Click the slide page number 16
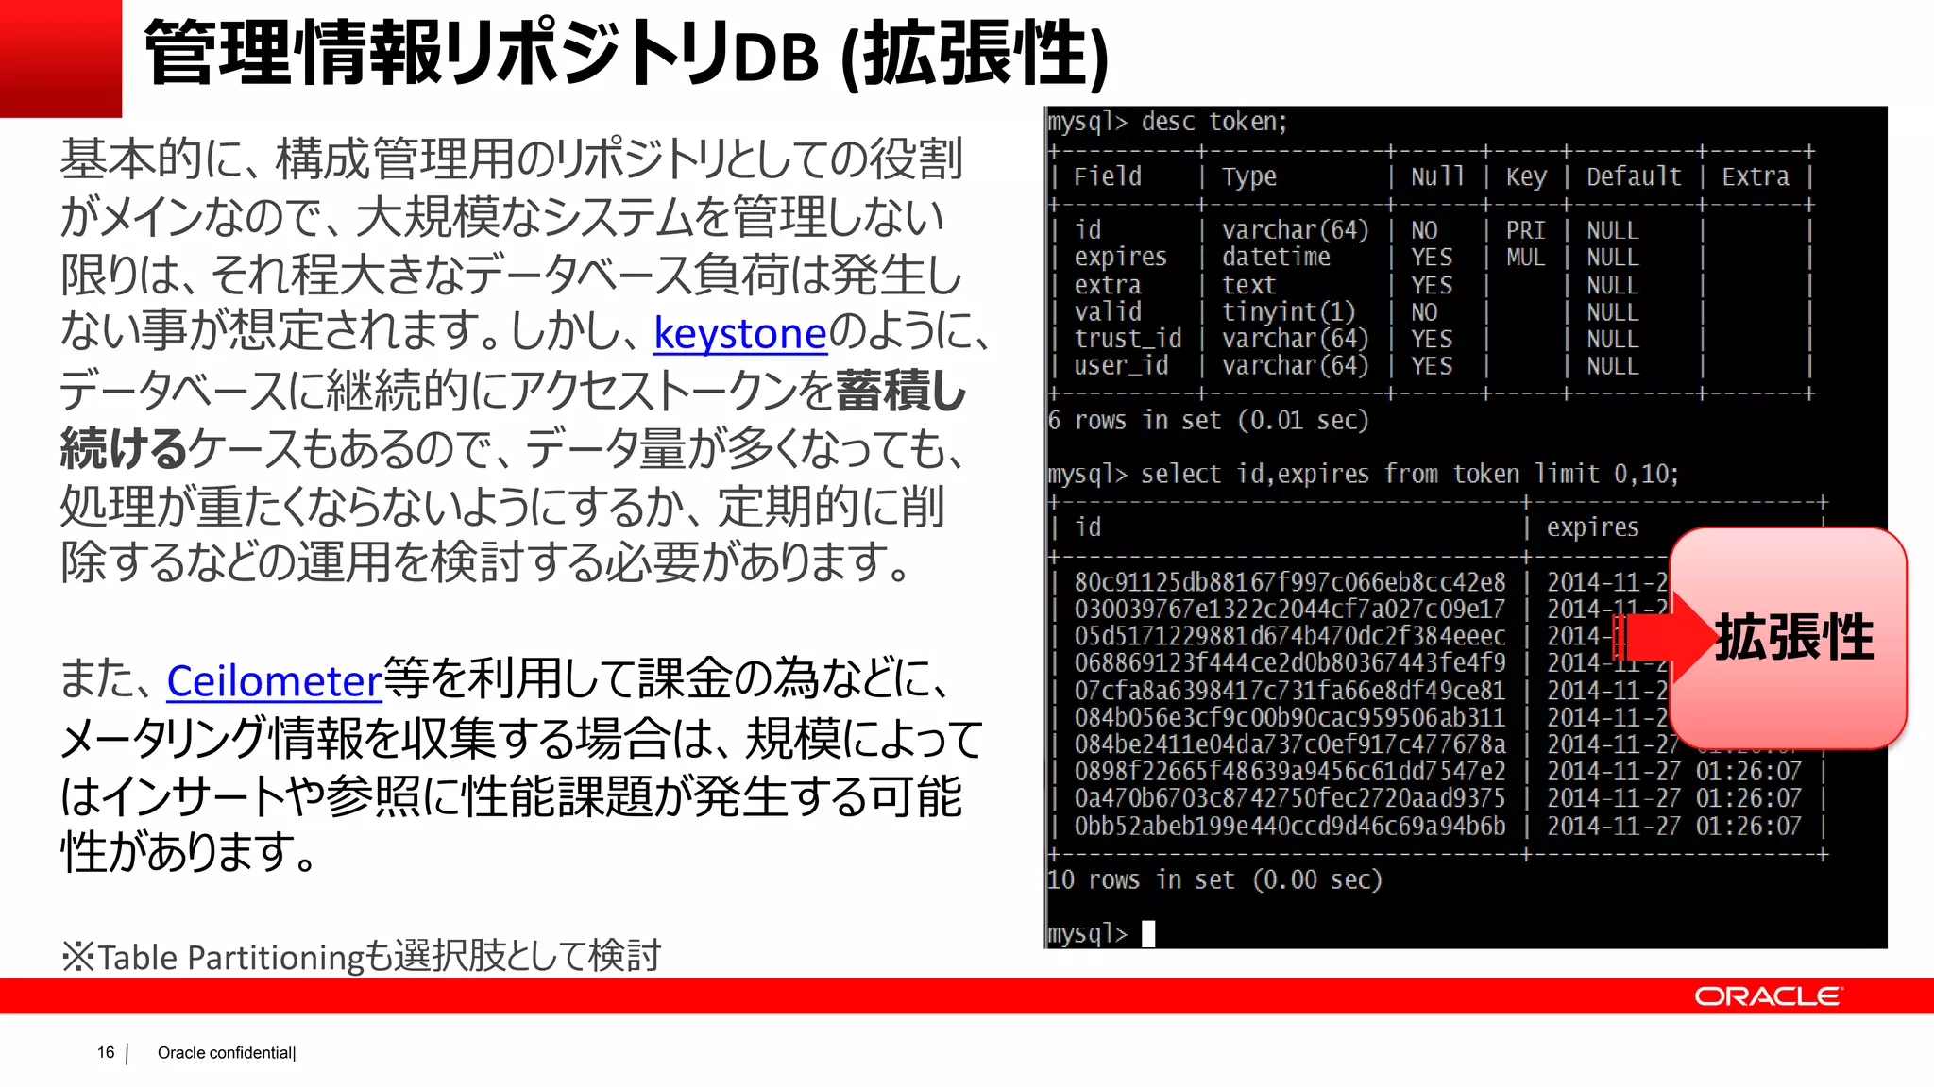The image size is (1934, 1087). (106, 1052)
